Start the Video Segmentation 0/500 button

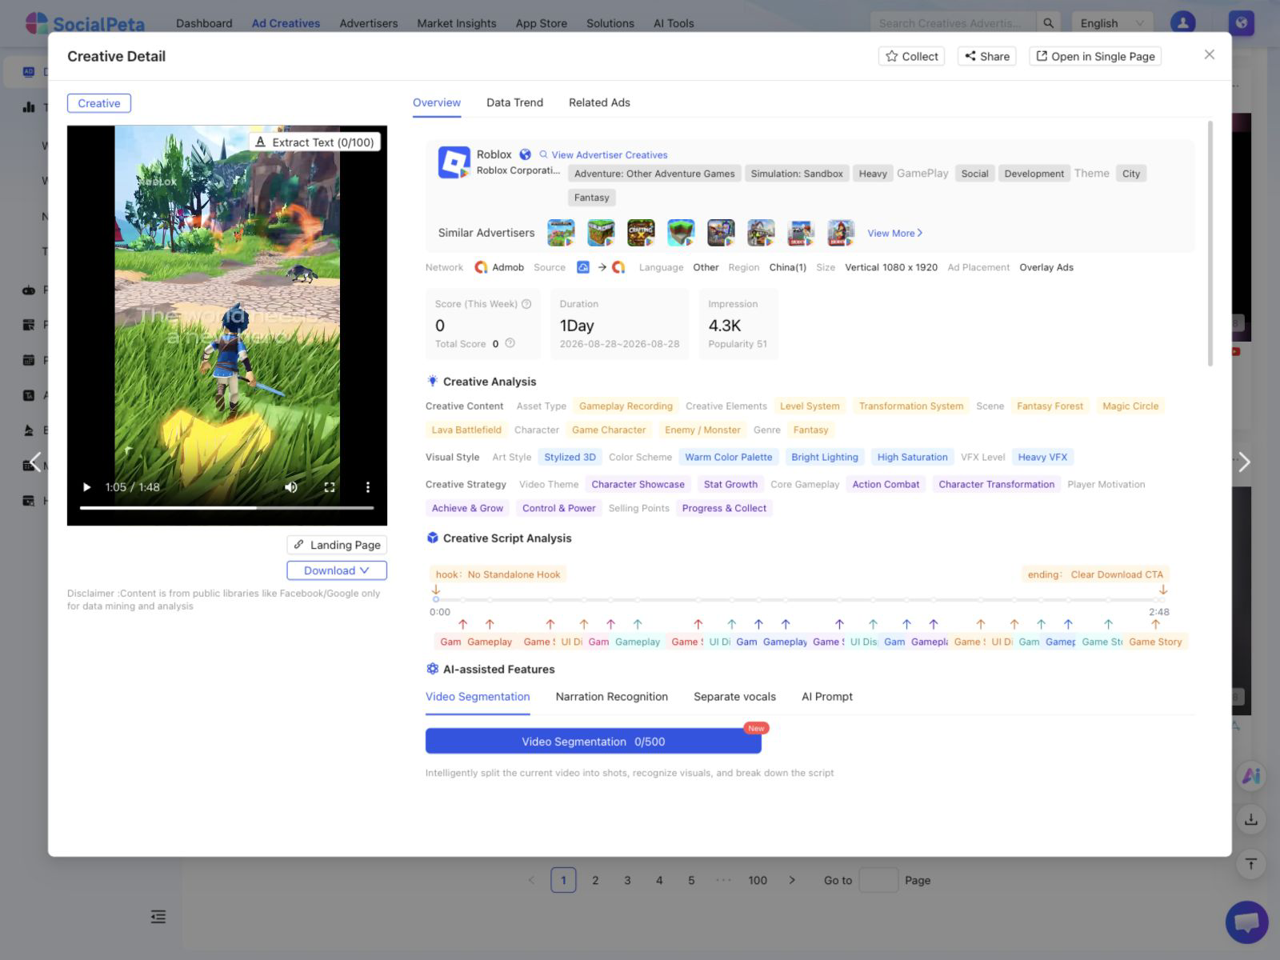tap(594, 742)
